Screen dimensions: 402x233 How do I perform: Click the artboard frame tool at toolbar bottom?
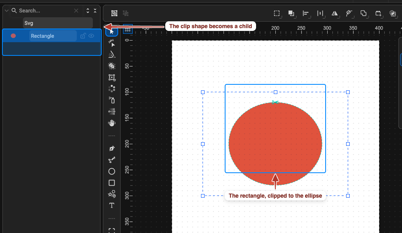111,231
